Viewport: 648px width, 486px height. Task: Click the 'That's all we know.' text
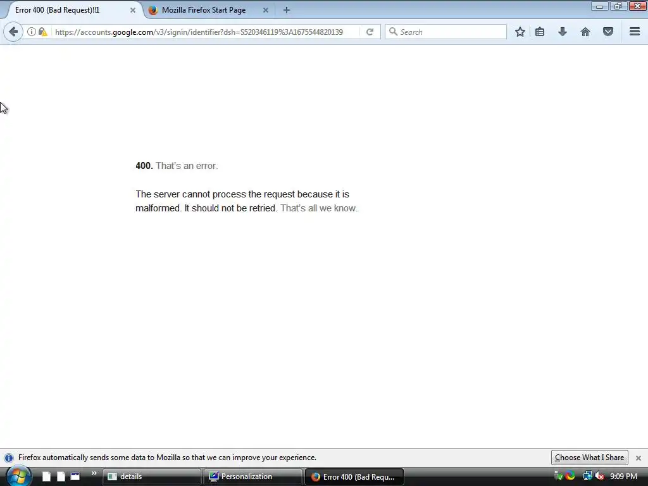point(319,208)
